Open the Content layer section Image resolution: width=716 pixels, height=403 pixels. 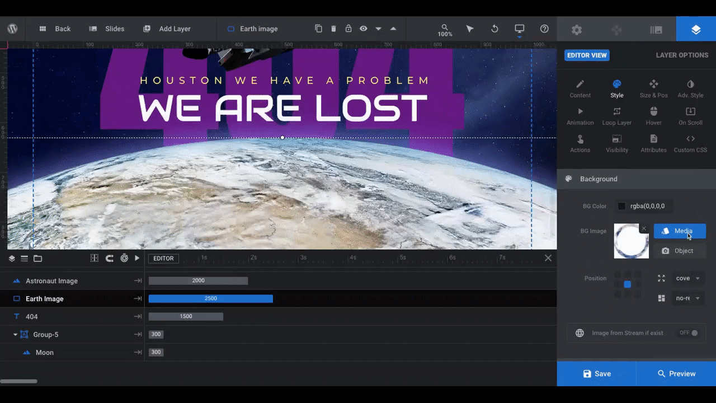(x=580, y=89)
